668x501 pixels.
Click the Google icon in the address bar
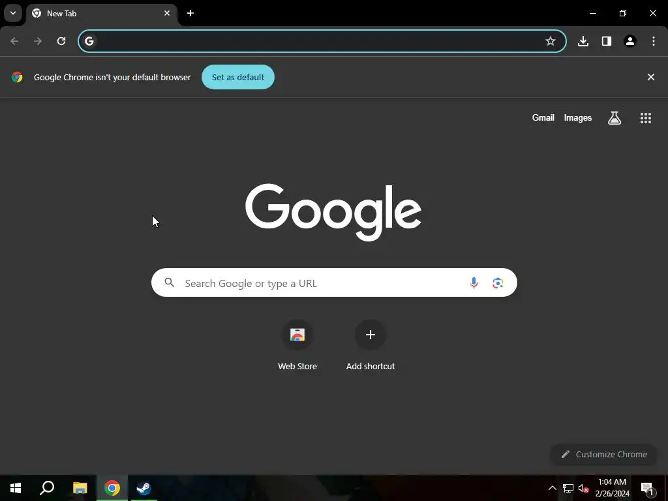coord(89,41)
